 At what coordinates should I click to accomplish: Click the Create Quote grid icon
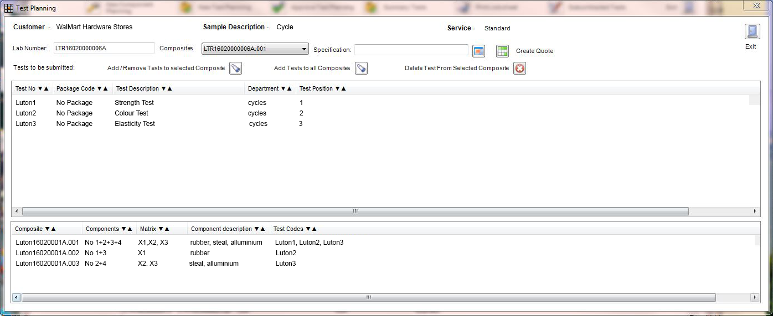pyautogui.click(x=502, y=51)
